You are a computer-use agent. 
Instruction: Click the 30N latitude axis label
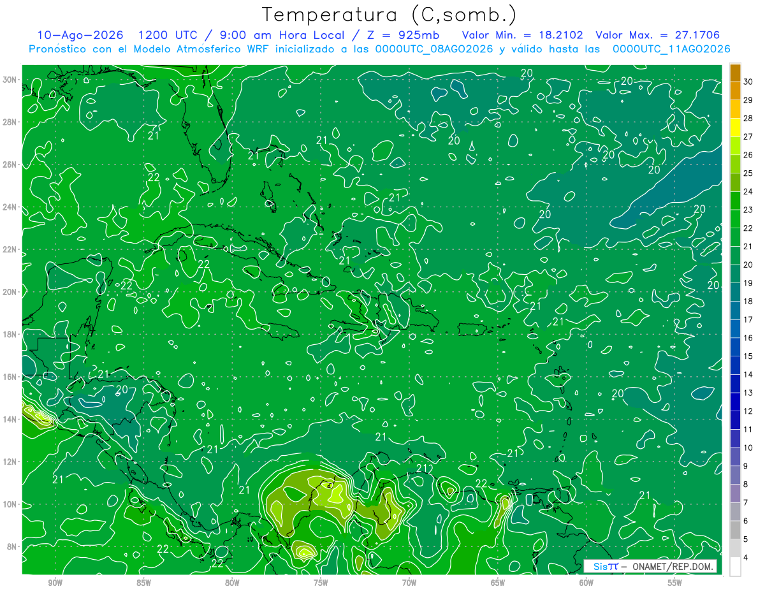(10, 80)
